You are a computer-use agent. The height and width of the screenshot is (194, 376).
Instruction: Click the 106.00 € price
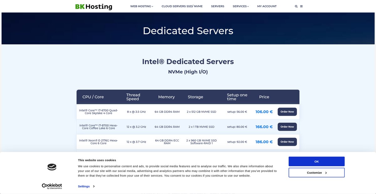[264, 112]
